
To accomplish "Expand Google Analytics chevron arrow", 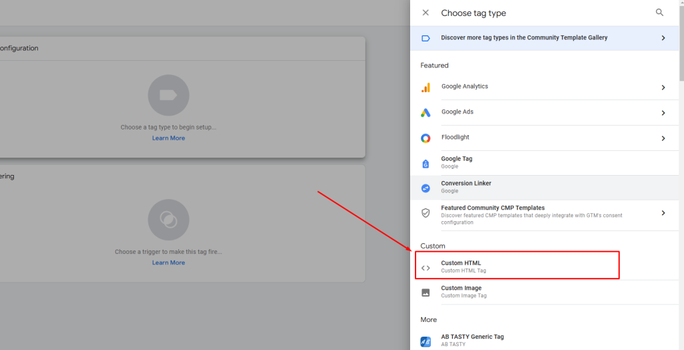I will (663, 87).
